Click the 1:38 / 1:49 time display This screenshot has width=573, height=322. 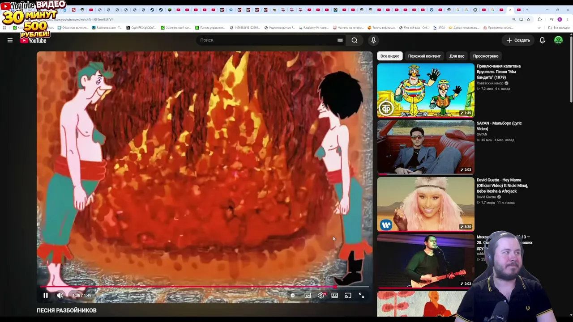[81, 295]
